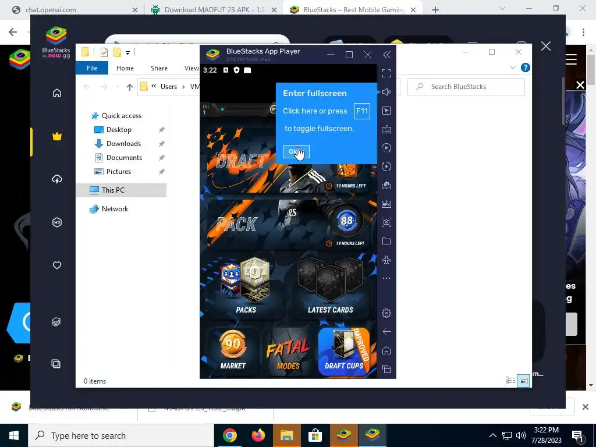The height and width of the screenshot is (447, 596).
Task: Click the heart favorites icon in BlueStacks X sidebar
Action: [57, 265]
